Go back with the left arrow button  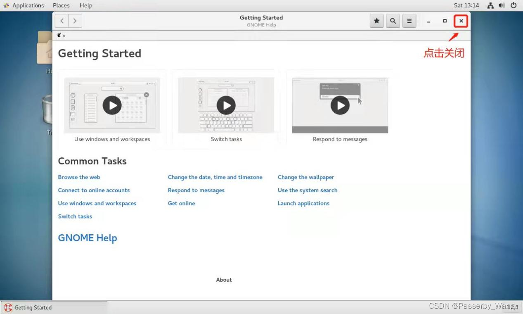pos(62,21)
